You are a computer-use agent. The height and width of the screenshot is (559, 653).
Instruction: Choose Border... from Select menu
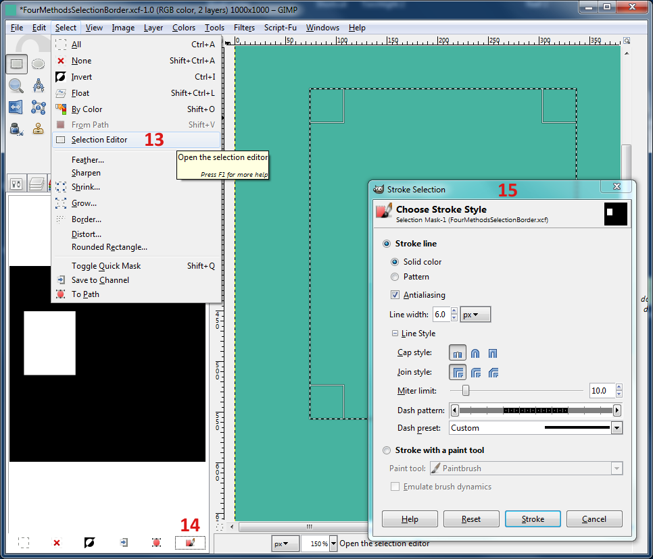tap(136, 219)
